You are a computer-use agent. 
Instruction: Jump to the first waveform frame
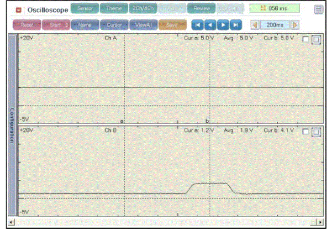coord(197,25)
